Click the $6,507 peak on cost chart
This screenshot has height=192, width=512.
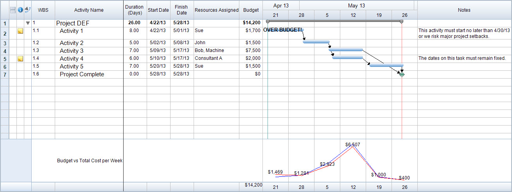[x=353, y=145]
